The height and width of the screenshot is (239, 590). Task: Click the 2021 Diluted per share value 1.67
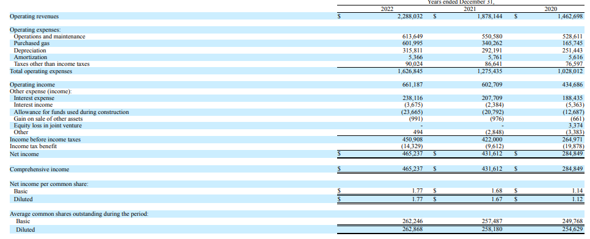(498, 199)
